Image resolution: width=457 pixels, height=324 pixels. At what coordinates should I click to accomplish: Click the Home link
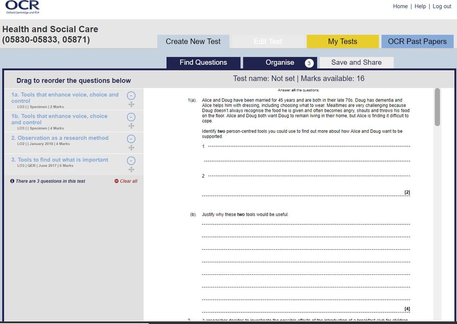click(401, 6)
